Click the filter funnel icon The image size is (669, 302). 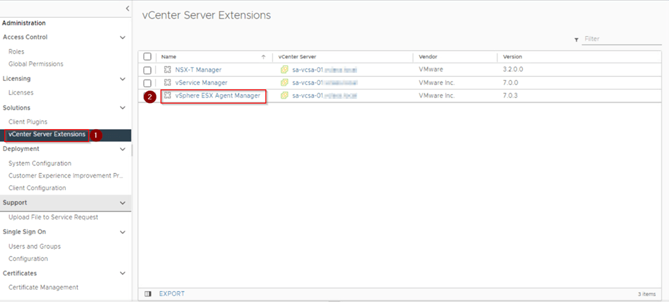coord(576,40)
